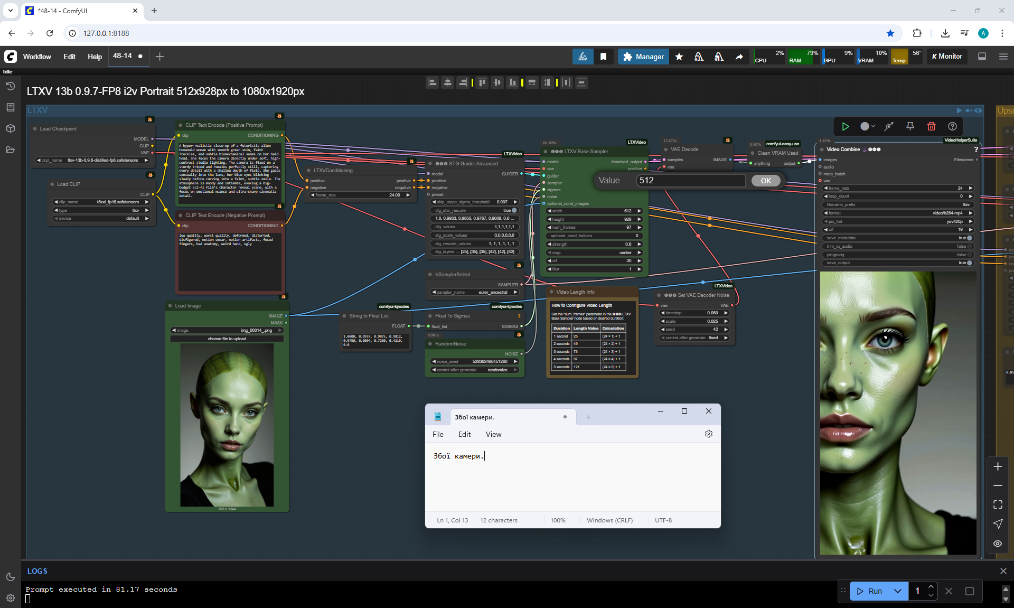Open the K Monitor panel

pos(947,57)
